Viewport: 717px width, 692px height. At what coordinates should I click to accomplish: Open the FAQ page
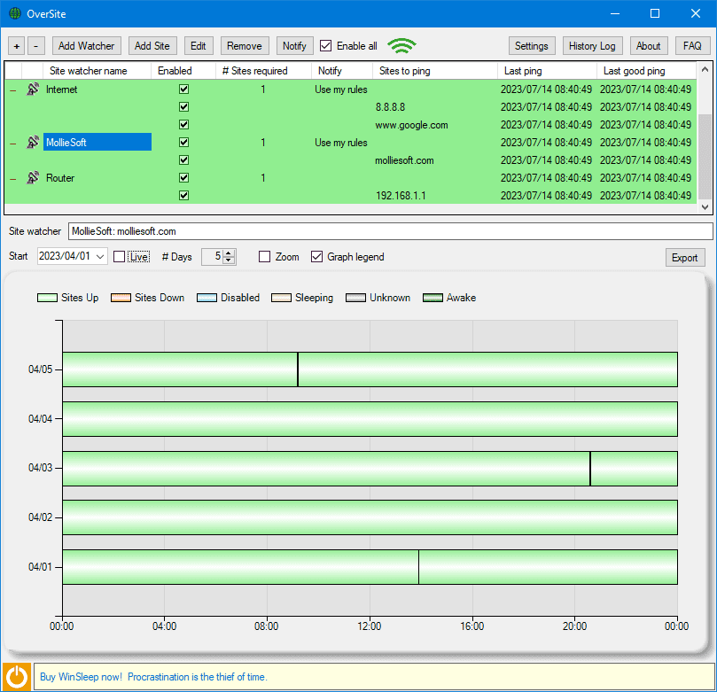click(692, 46)
